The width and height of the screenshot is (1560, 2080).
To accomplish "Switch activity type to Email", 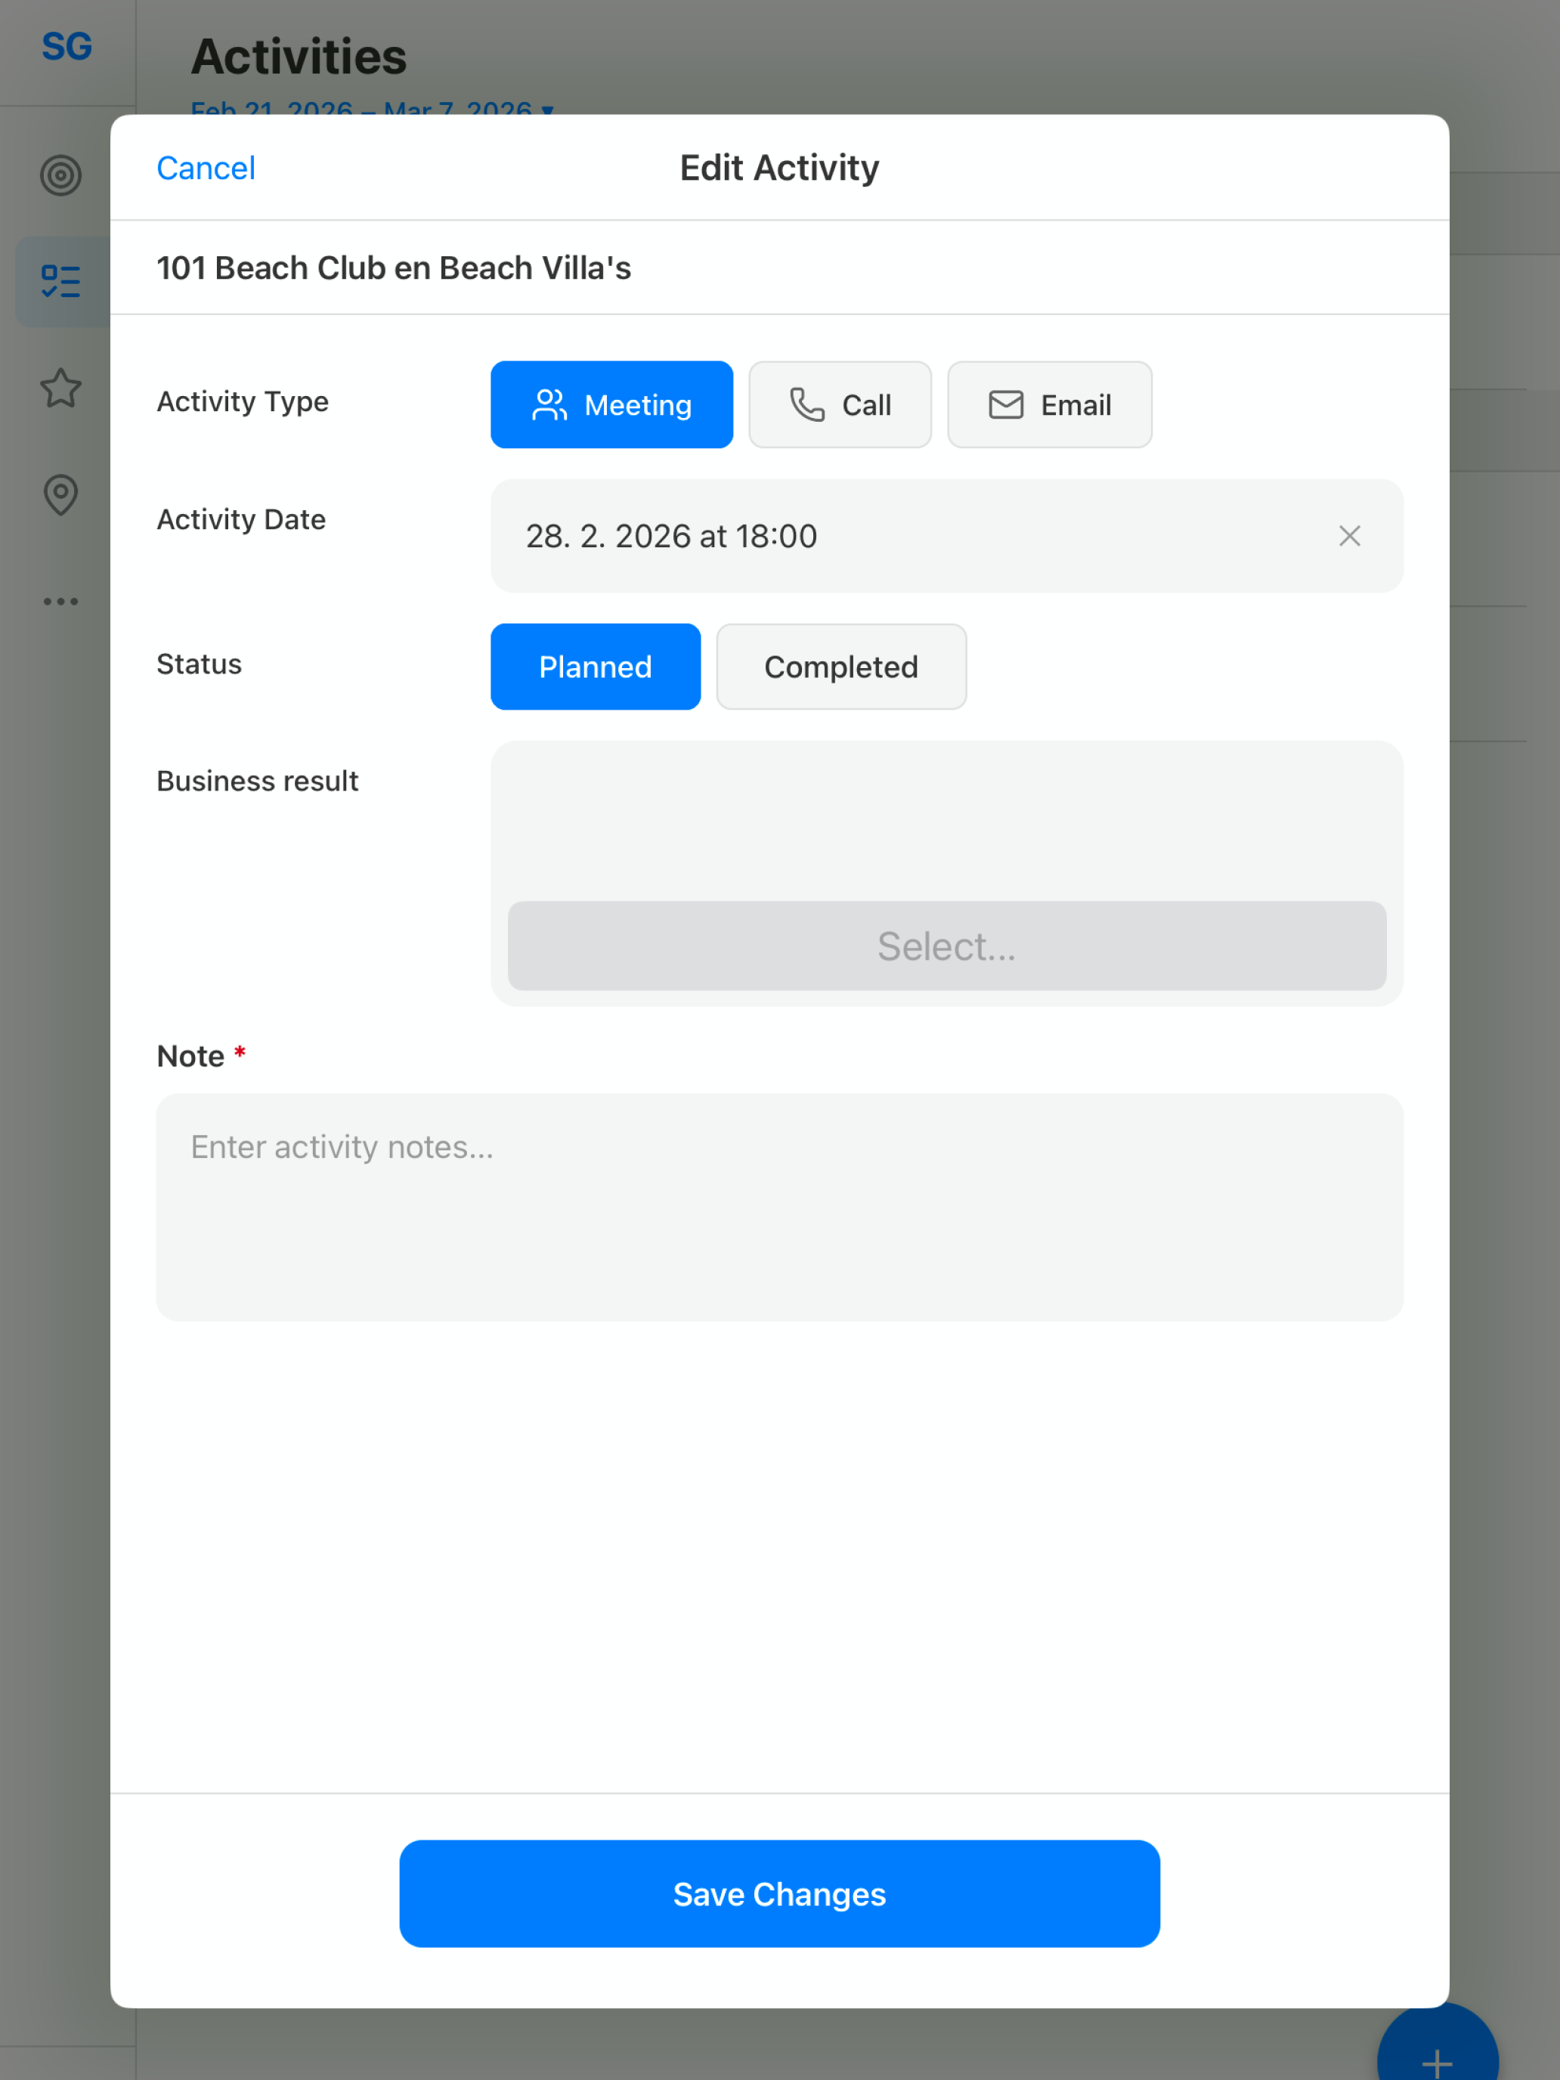I will 1049,404.
